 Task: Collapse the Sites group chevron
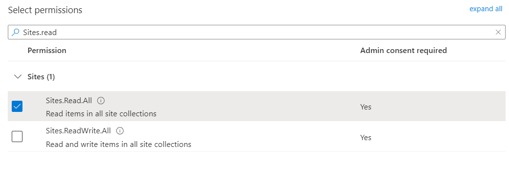(18, 77)
